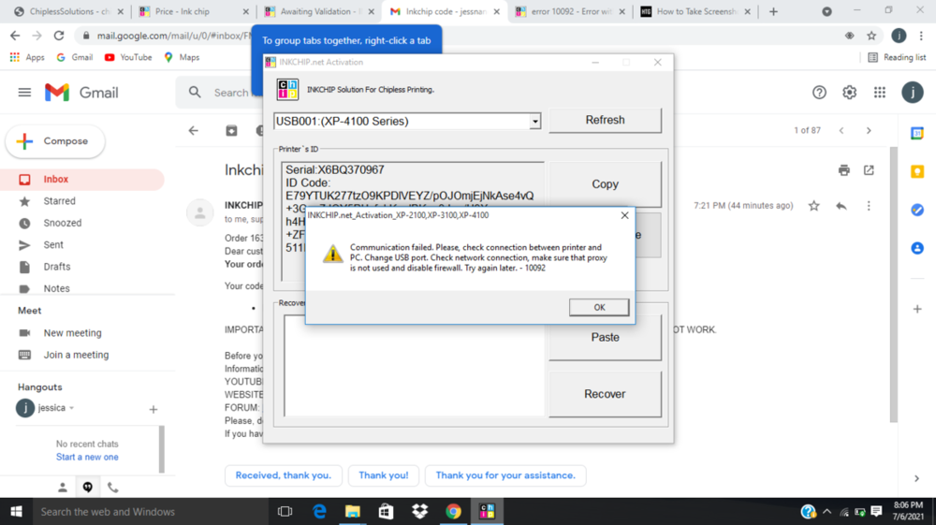Screen dimensions: 936x525
Task: Open the Hangouts phone calls icon
Action: tap(113, 488)
